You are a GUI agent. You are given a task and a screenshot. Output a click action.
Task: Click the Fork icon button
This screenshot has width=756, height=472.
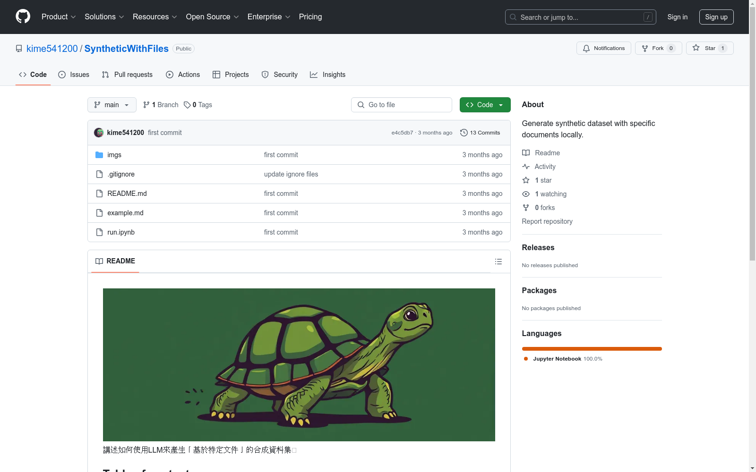(x=645, y=48)
